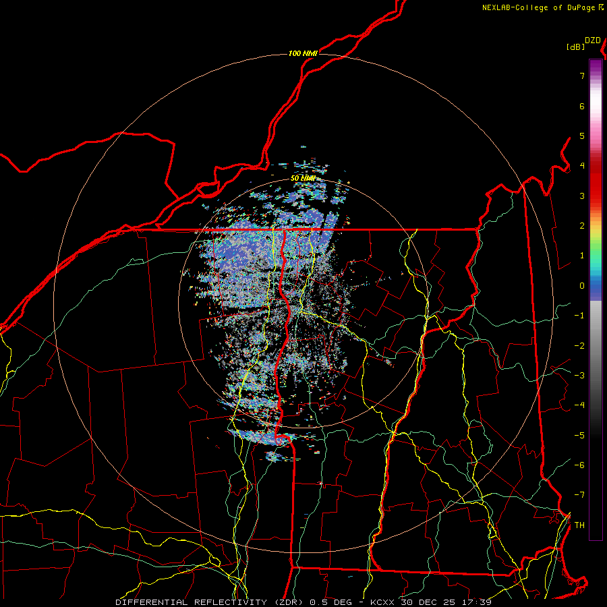Click the -4 value on the scale

pyautogui.click(x=579, y=405)
